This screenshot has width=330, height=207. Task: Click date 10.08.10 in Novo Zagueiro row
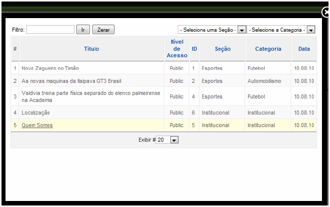tap(304, 68)
